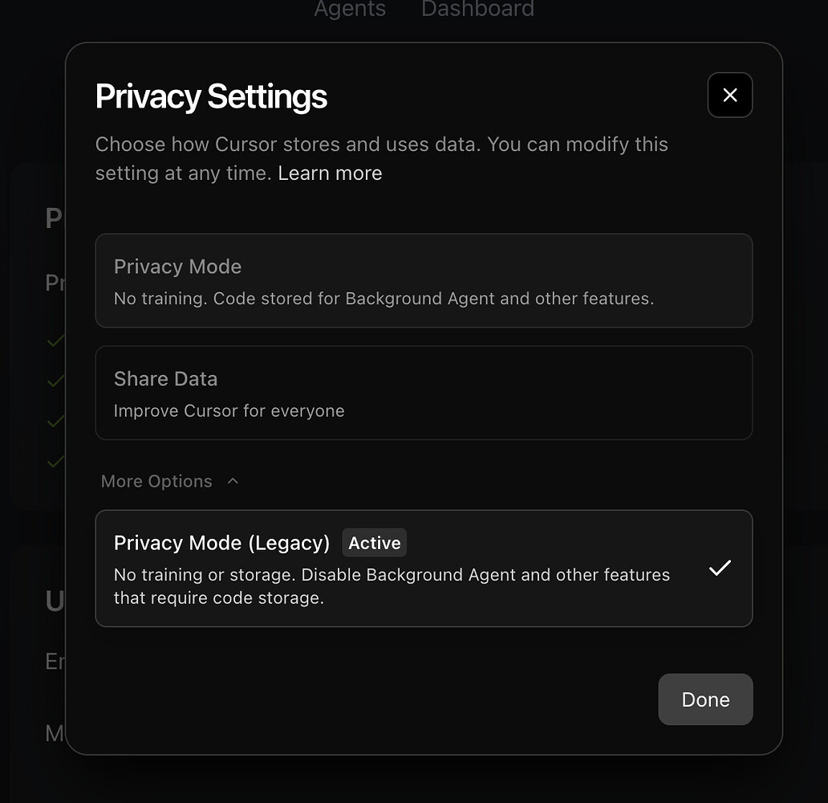828x803 pixels.
Task: Click the white checkmark on Legacy option
Action: point(720,568)
